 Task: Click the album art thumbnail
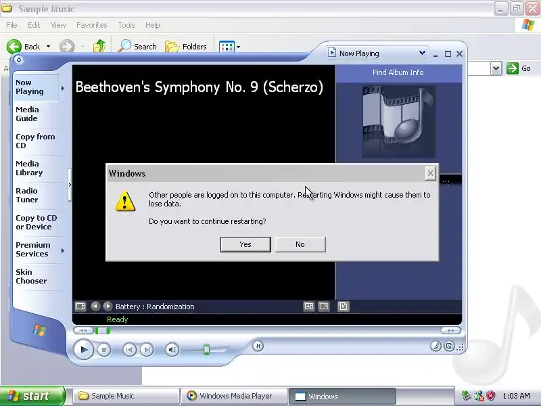398,122
